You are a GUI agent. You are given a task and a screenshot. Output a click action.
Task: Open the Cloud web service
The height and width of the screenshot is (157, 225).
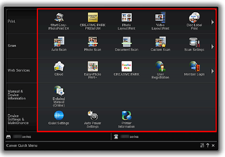click(59, 69)
